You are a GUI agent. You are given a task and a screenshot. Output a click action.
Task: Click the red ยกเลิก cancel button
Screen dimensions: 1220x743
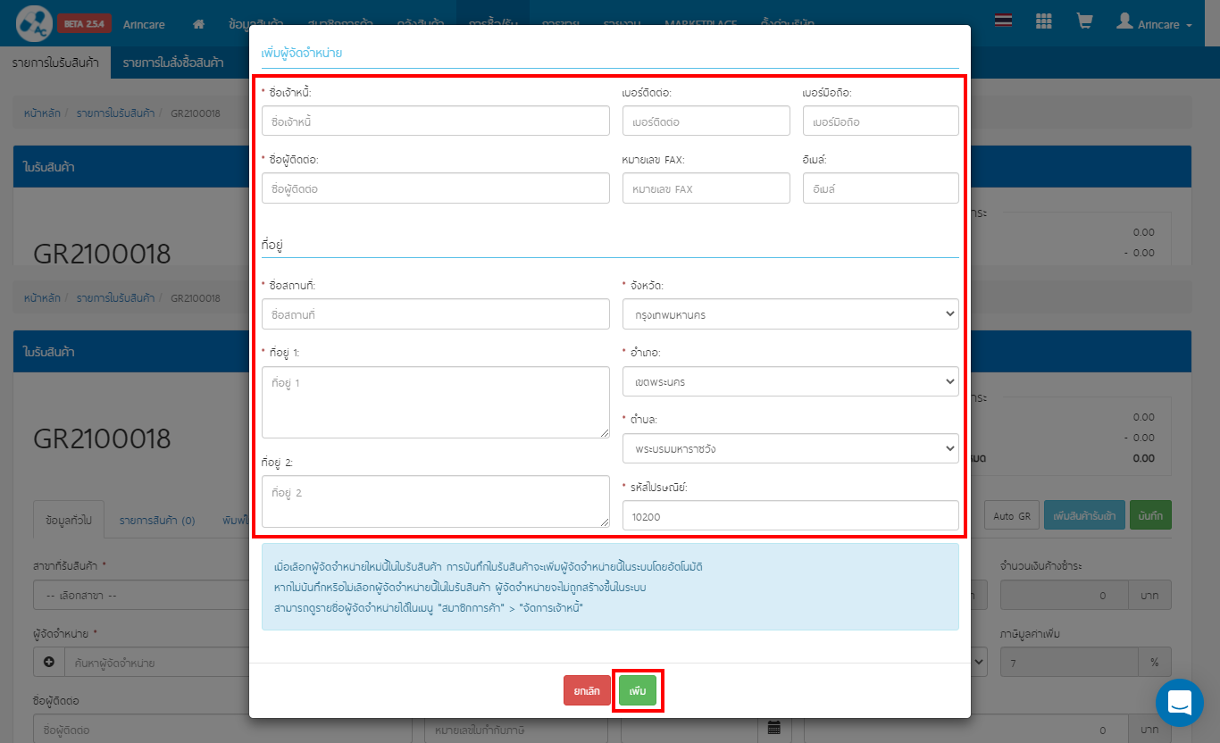coord(587,691)
